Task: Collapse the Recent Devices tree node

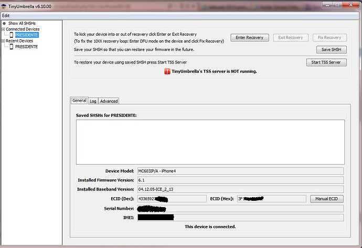Action: (3, 41)
